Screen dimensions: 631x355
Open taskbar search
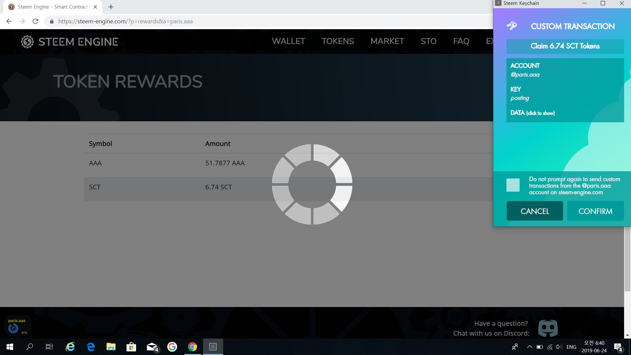click(30, 347)
